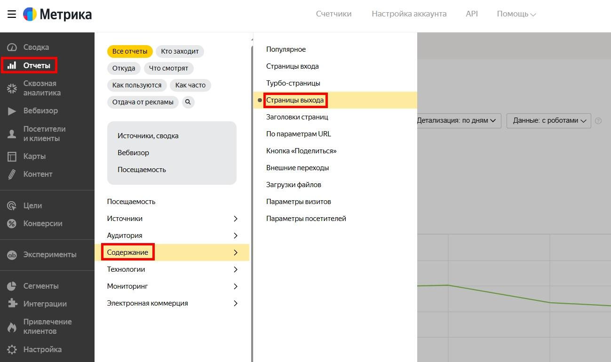Click the Настройка gear icon
The width and height of the screenshot is (611, 362).
coord(12,350)
